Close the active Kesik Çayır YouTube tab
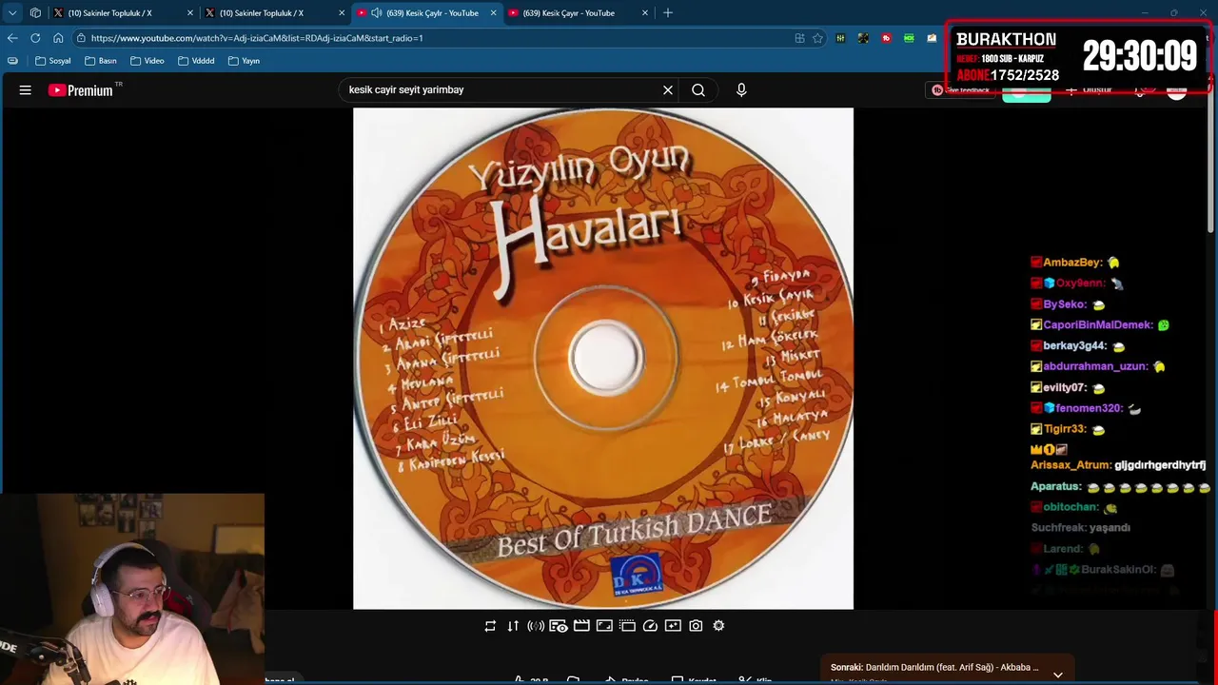The image size is (1218, 685). tap(493, 13)
